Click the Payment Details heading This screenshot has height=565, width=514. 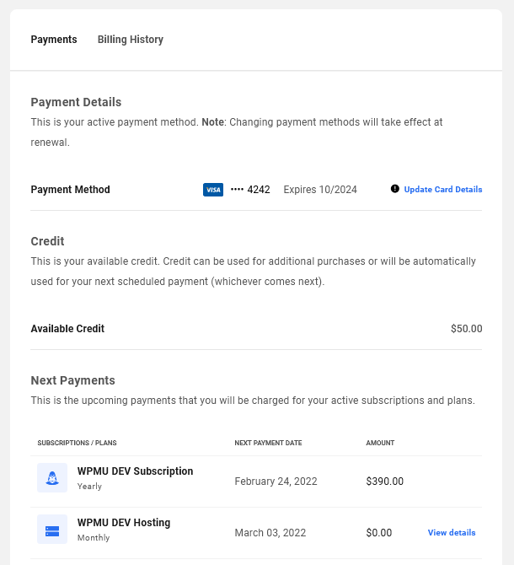pyautogui.click(x=76, y=102)
